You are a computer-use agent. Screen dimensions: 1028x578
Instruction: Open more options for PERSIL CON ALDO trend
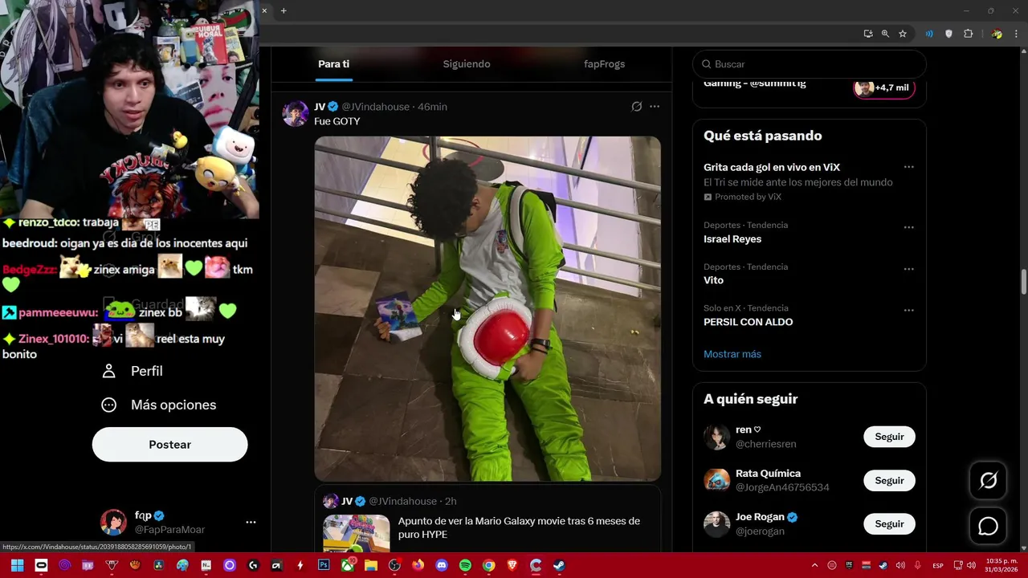click(x=908, y=310)
